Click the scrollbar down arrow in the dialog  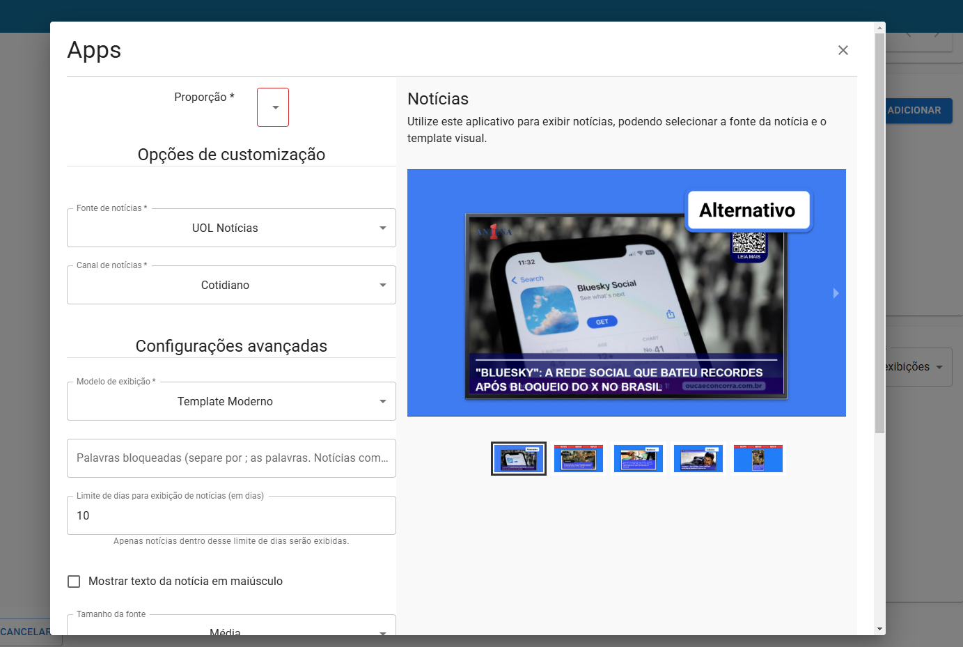coord(880,629)
